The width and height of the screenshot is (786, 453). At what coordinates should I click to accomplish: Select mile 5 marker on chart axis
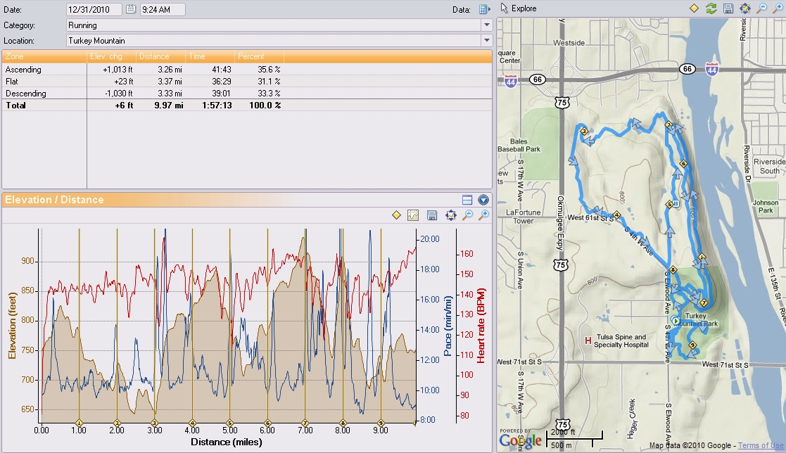(x=229, y=423)
